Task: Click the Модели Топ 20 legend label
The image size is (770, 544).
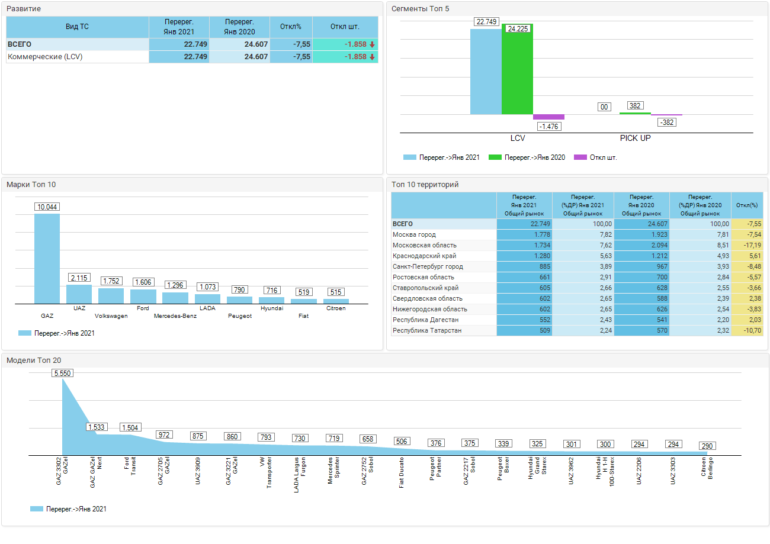Action: click(76, 509)
